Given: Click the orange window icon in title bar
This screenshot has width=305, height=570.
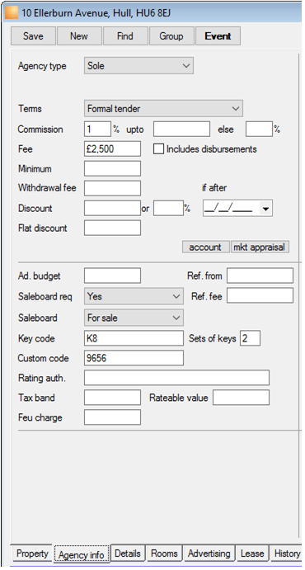Looking at the screenshot, I should 11,13.
